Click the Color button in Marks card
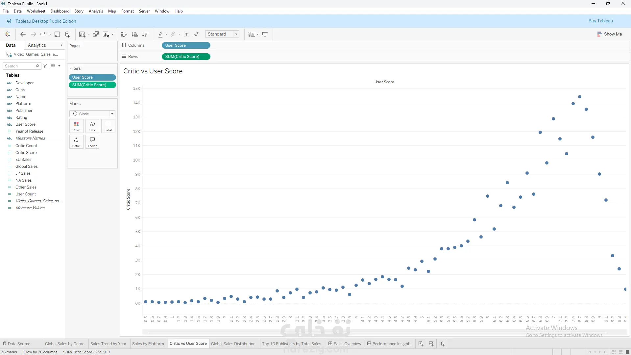631x355 pixels. tap(76, 126)
